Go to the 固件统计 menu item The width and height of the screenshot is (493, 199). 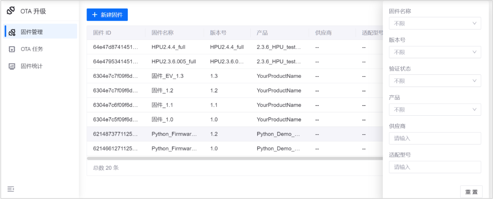32,66
